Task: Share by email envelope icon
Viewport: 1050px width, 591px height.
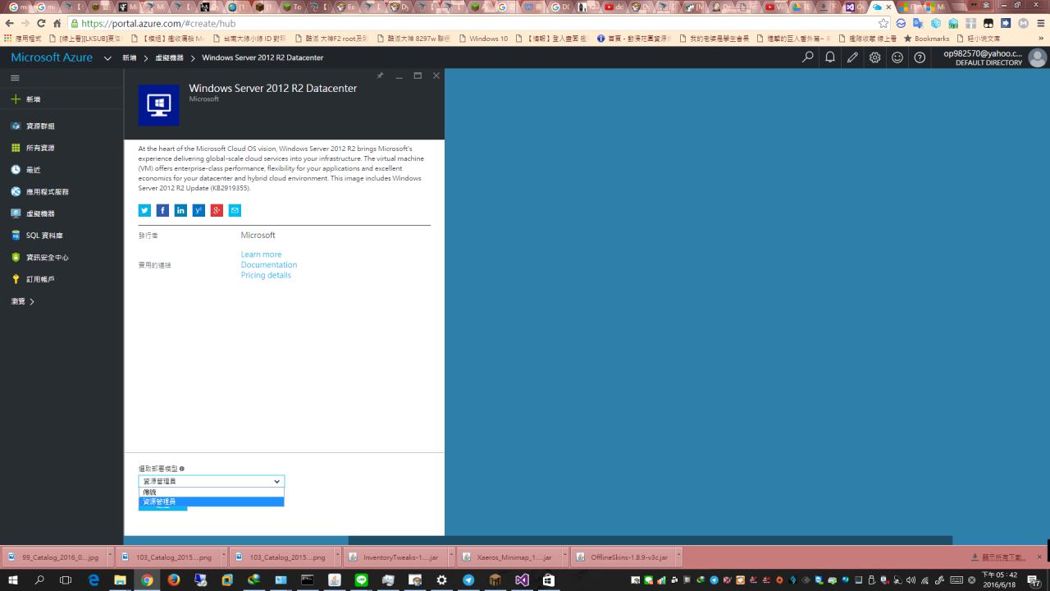Action: tap(235, 210)
